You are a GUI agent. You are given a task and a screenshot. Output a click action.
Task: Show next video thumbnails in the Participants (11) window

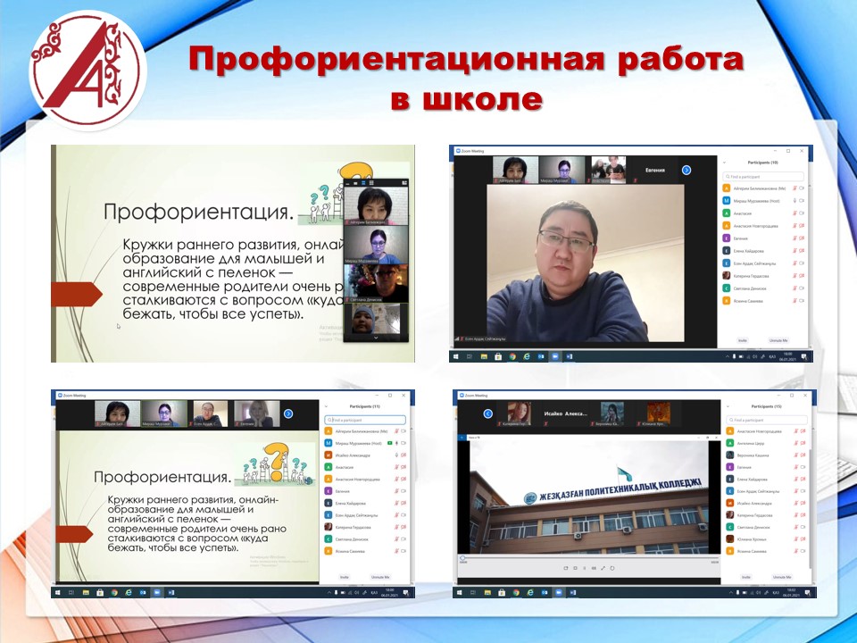(288, 413)
